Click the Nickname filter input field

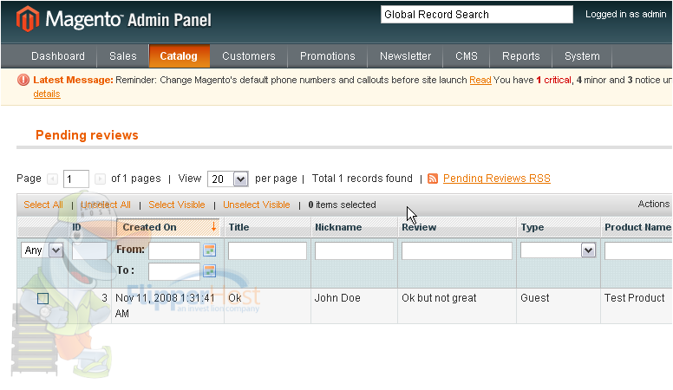click(x=354, y=250)
